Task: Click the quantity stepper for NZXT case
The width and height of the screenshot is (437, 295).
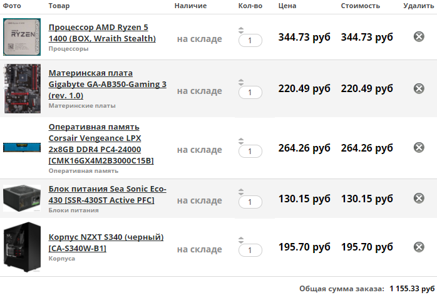Action: click(x=241, y=240)
